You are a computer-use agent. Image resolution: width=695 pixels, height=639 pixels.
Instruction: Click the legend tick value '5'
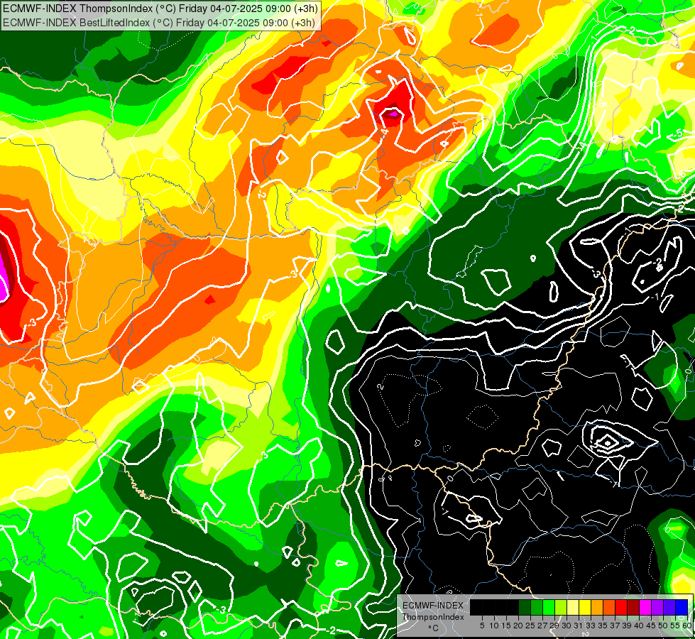(x=482, y=626)
